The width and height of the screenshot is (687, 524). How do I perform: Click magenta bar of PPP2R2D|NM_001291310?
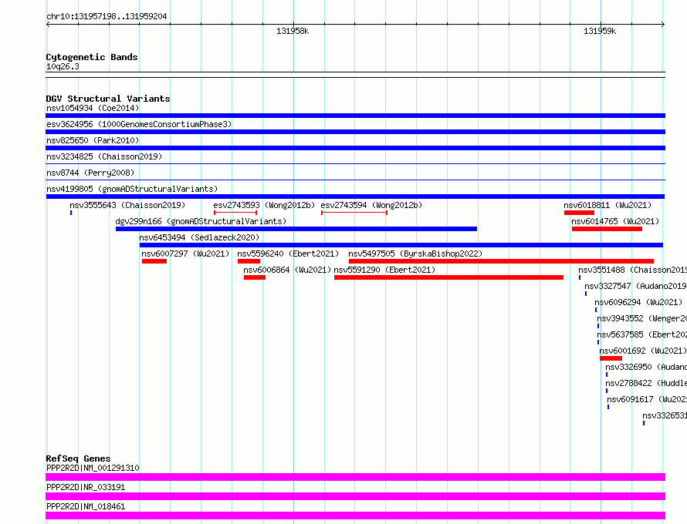[355, 477]
